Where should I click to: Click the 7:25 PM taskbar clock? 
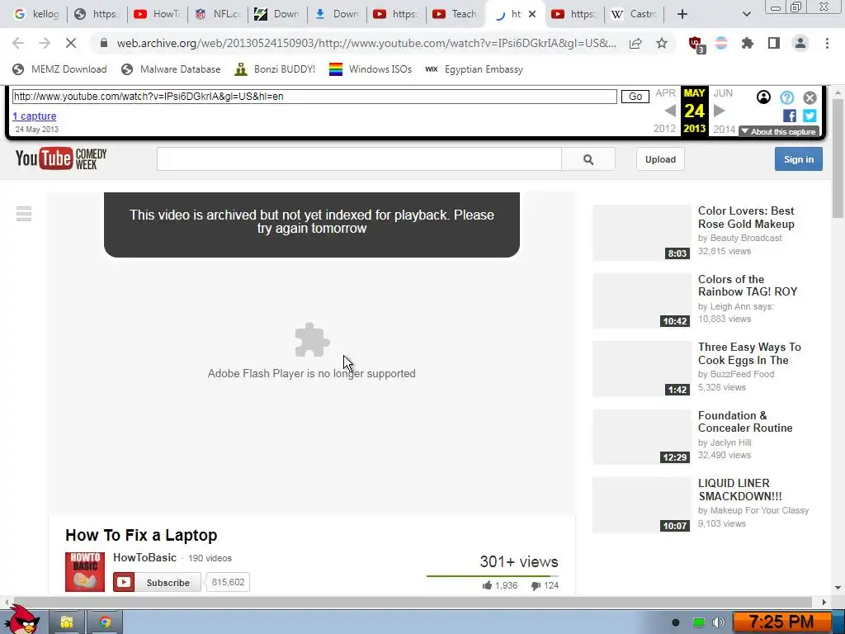tap(781, 622)
